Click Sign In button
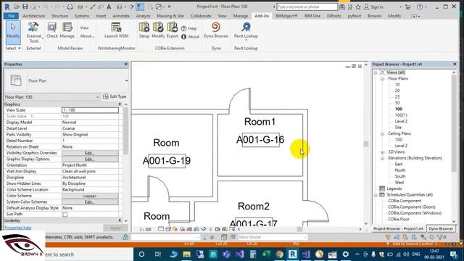Screen dimensions: 464x261 click(373, 7)
